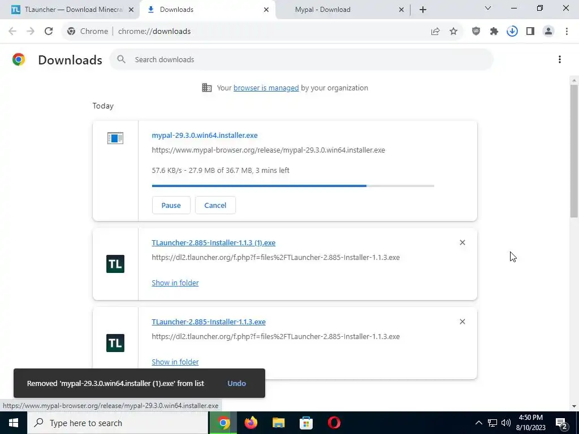Open the uBlock shield extension icon
Screen dimensions: 579x434
tap(476, 32)
